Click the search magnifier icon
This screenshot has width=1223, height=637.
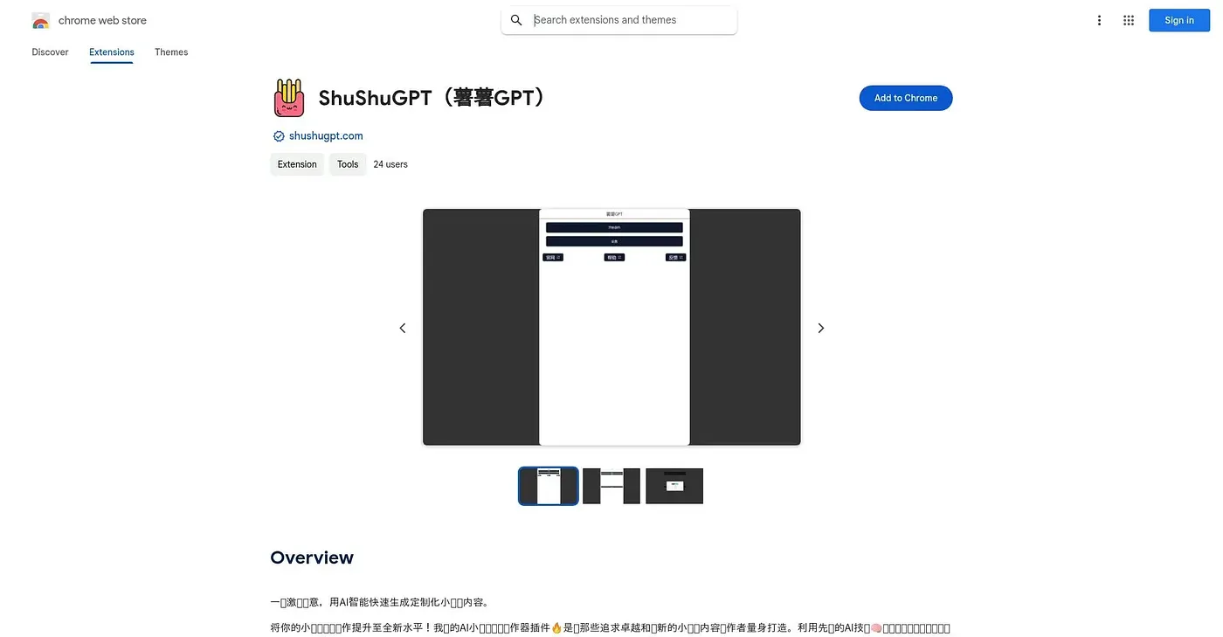[516, 20]
